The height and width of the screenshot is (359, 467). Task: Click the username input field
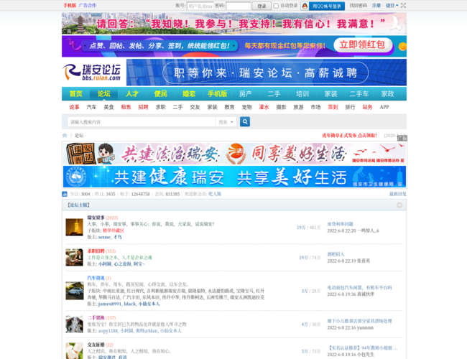click(x=200, y=6)
